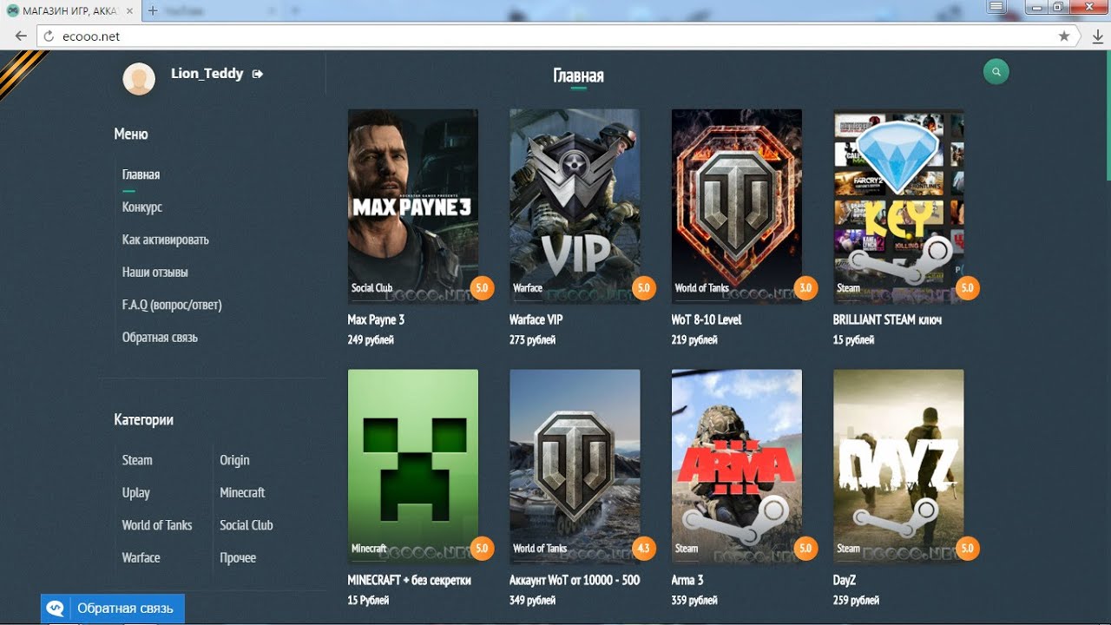Image resolution: width=1111 pixels, height=625 pixels.
Task: Open the WoT 8-10 Level cover image
Action: pos(737,207)
